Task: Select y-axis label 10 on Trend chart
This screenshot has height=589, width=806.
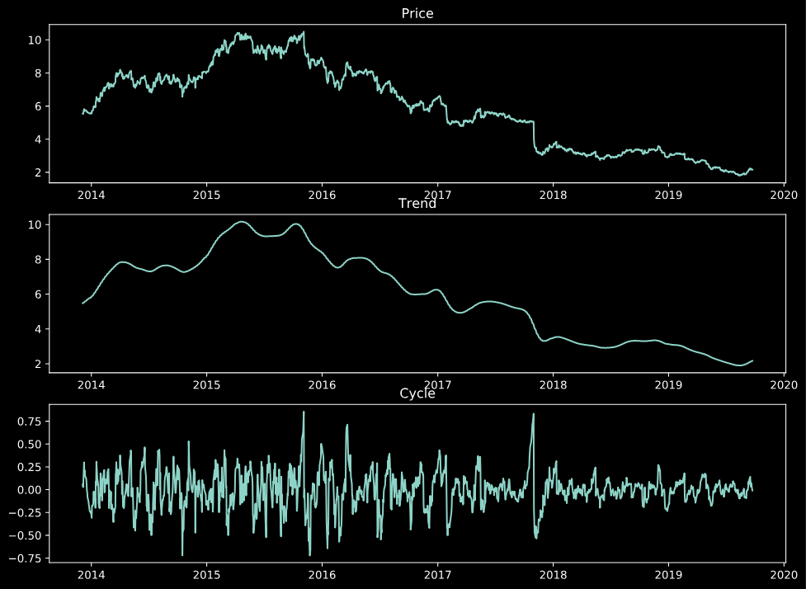Action: [x=35, y=224]
